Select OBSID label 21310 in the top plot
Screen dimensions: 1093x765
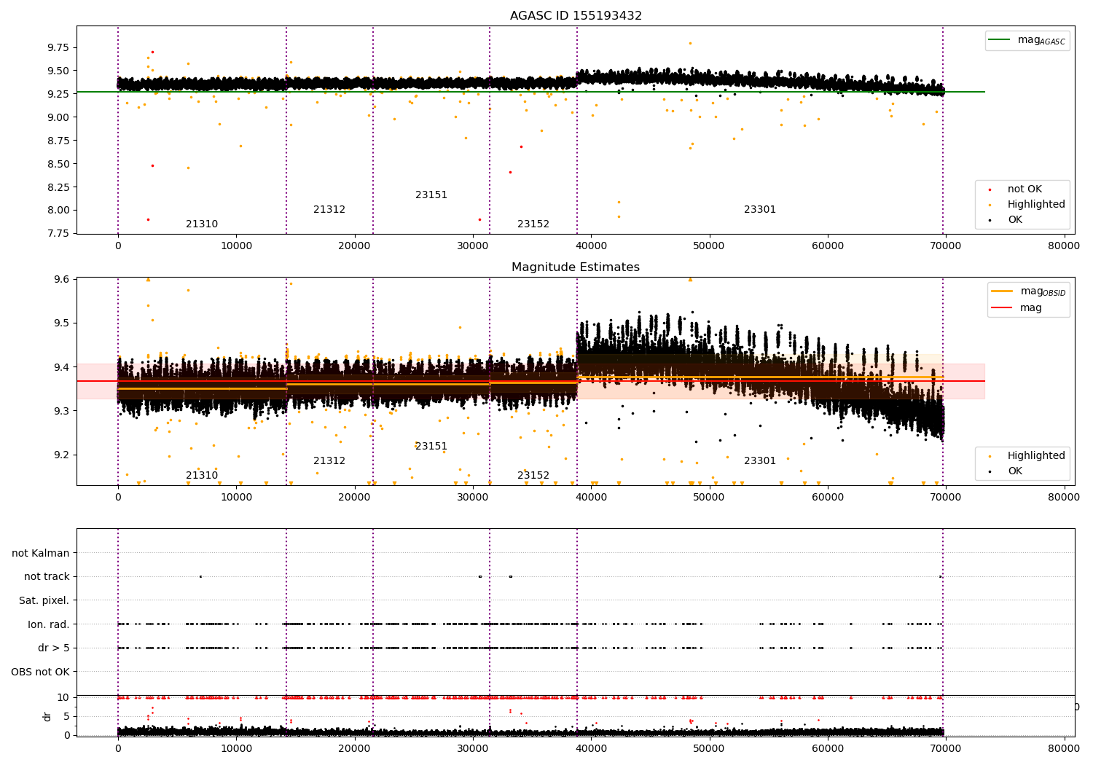click(202, 224)
